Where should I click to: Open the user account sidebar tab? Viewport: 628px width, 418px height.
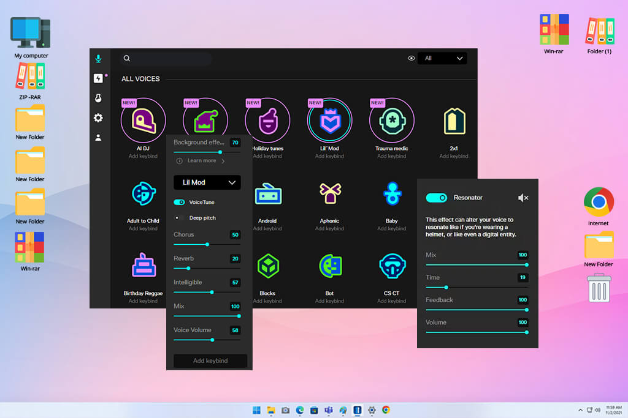pos(99,138)
